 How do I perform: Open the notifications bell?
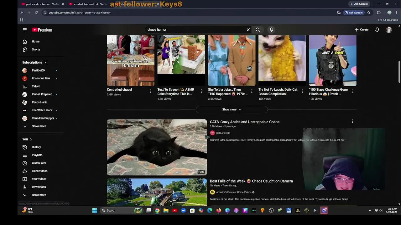pyautogui.click(x=377, y=30)
